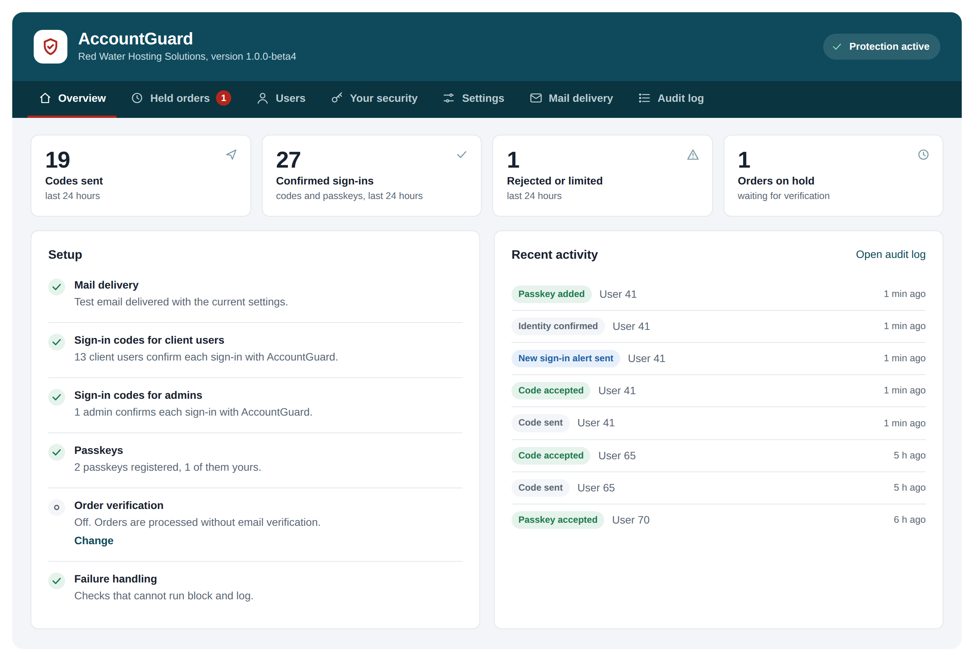Click the Code accepted tag for User 65

(551, 455)
